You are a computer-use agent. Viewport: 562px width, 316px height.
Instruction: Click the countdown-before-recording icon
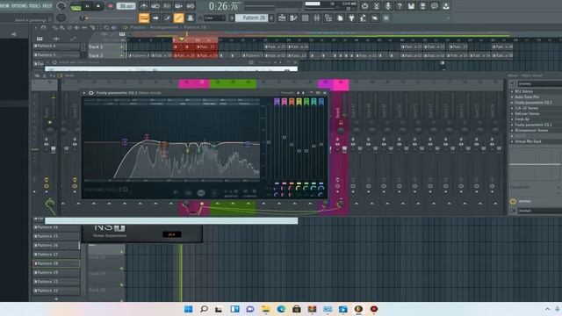(167, 6)
